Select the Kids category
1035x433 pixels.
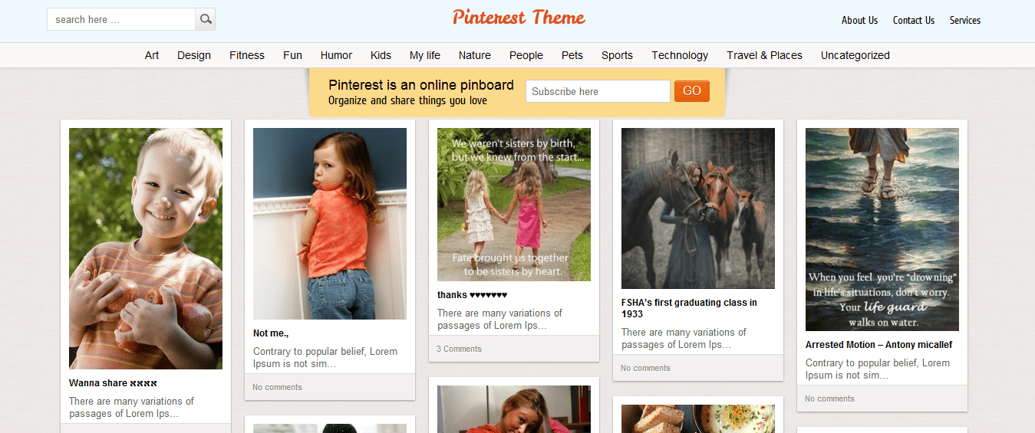tap(381, 55)
